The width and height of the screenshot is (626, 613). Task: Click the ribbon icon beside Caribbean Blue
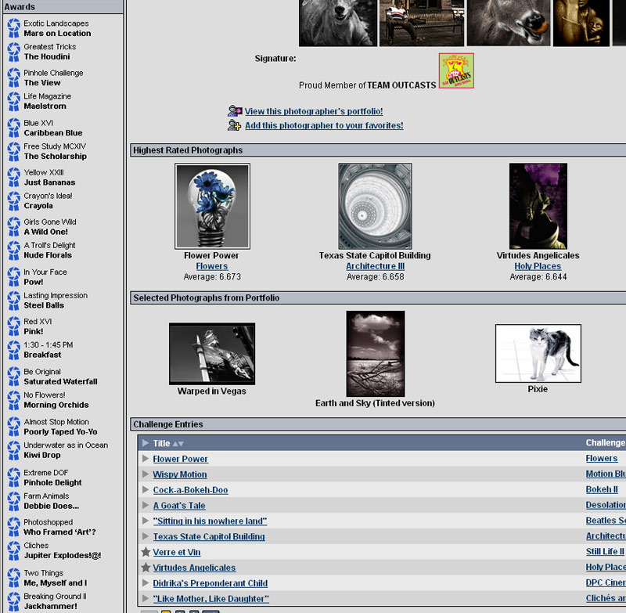coord(13,128)
